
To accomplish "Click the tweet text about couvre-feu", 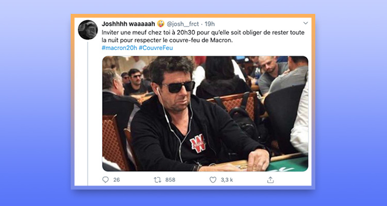I will [x=203, y=36].
